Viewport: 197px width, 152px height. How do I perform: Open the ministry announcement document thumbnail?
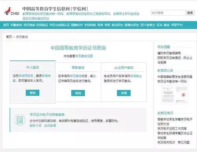[175, 95]
